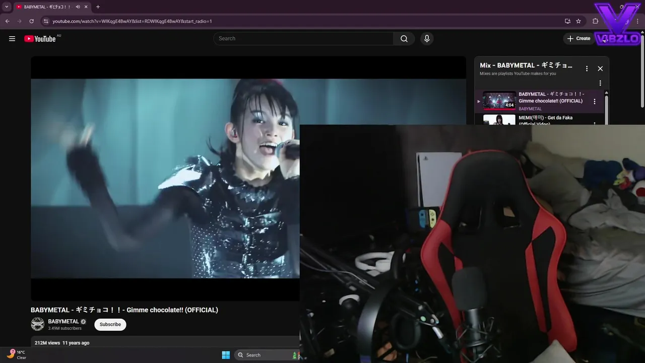
Task: Close the Mix playlist panel
Action: pos(600,69)
